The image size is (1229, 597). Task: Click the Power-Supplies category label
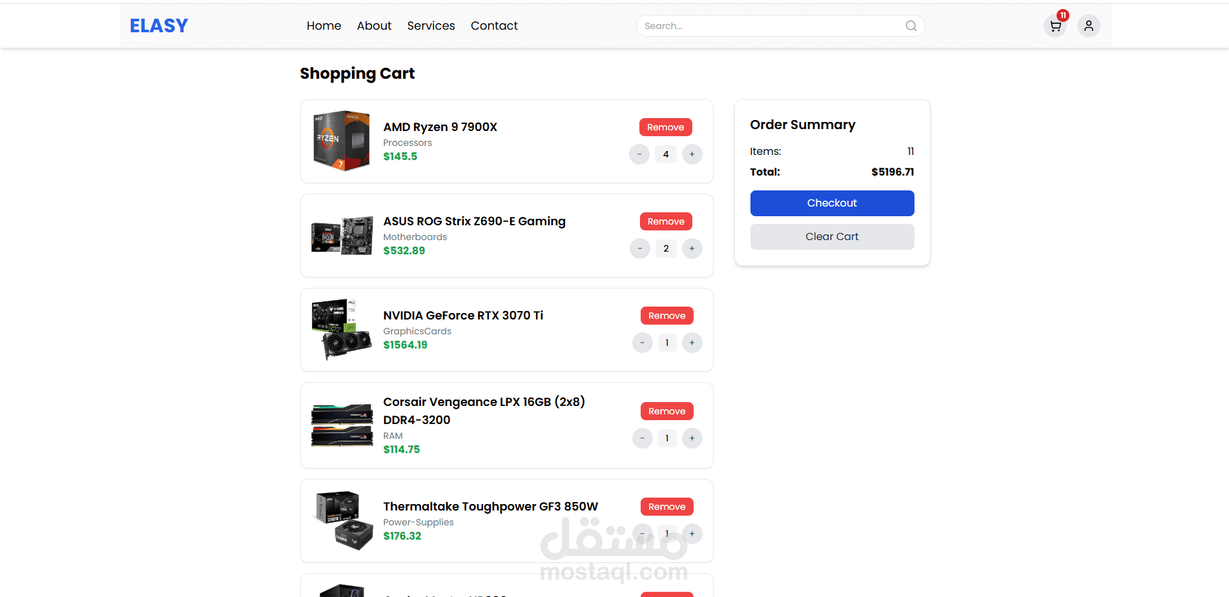pyautogui.click(x=418, y=522)
